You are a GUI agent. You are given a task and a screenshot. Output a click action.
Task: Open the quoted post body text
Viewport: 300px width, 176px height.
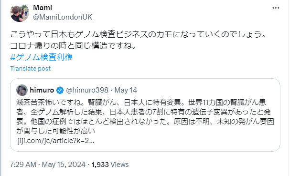point(145,117)
